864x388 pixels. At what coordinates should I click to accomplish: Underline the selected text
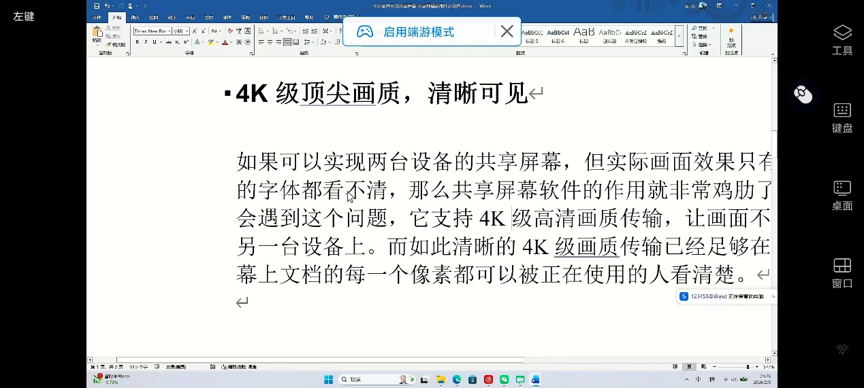(154, 42)
